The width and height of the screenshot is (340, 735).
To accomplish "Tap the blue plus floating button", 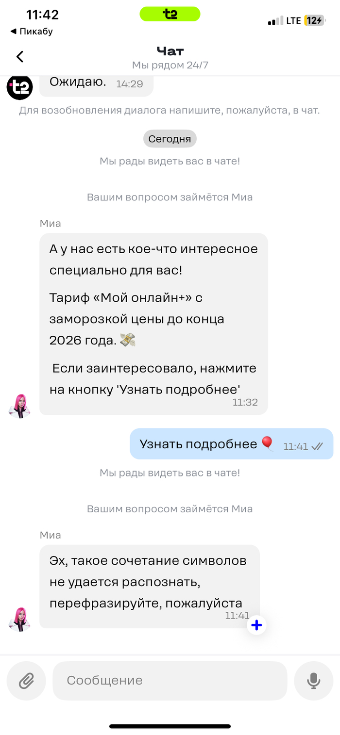I will [x=256, y=625].
